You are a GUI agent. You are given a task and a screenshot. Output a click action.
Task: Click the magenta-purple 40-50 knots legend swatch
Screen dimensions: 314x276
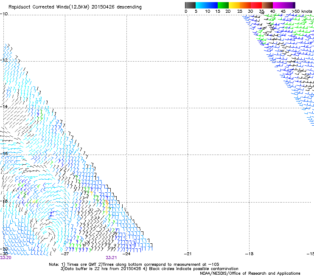[284, 5]
